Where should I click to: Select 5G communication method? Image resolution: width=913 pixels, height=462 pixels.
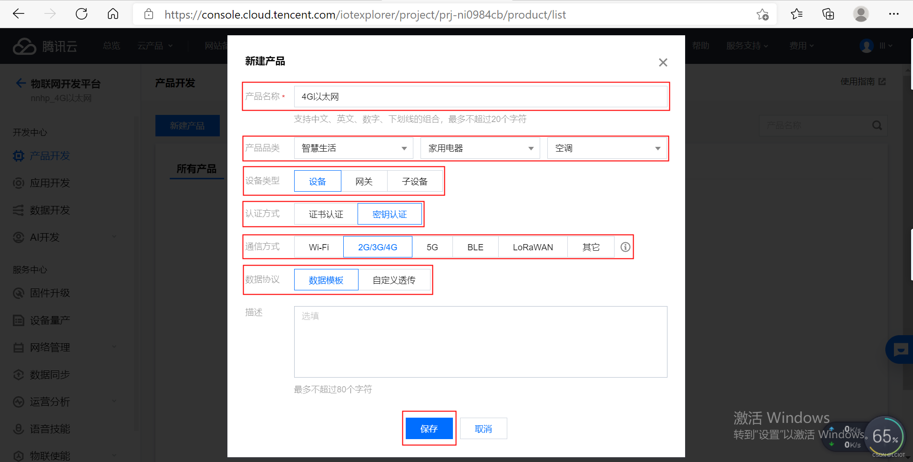coord(432,247)
